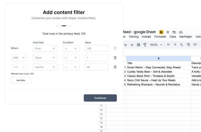Select the Spicy Chili Sauce title cell
This screenshot has height=132, width=201.
click(x=159, y=80)
